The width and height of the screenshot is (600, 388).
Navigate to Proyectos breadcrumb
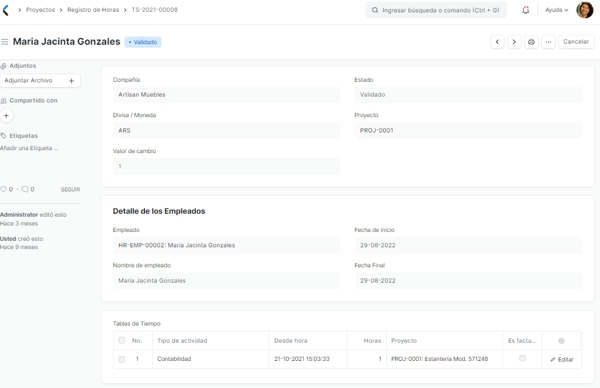point(40,10)
